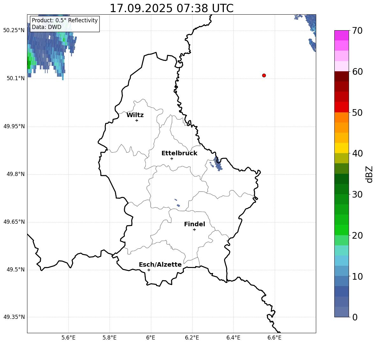
Task: Click the bright green colorbar segment above 20
Action: pyautogui.click(x=341, y=230)
